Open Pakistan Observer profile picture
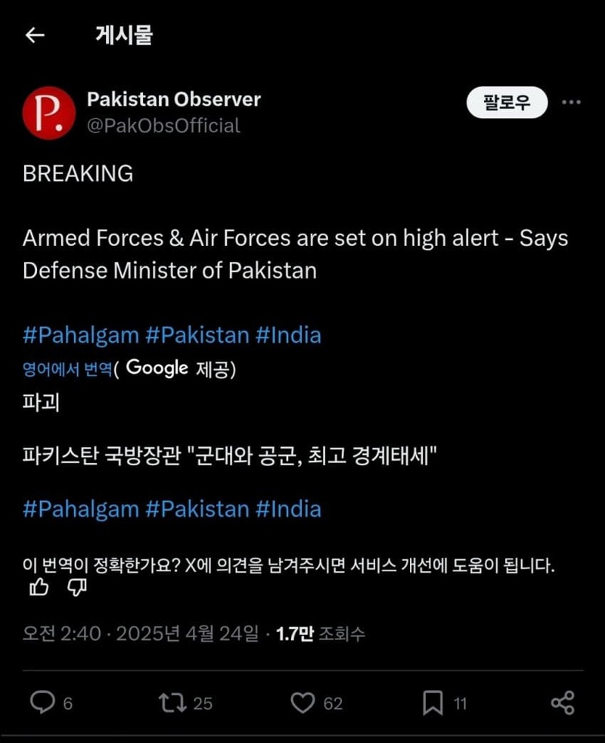Screen dimensions: 605x743 point(49,113)
